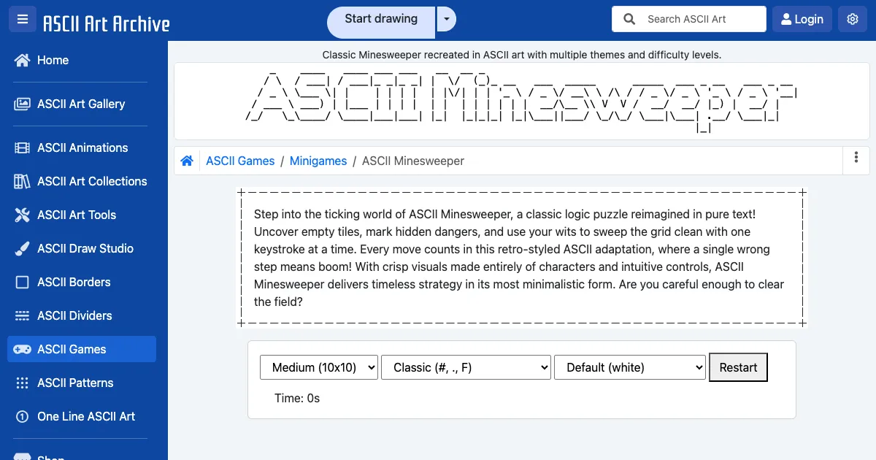Click the ASCII Dividers sidebar icon
Screen dimensions: 876x460
(22, 316)
